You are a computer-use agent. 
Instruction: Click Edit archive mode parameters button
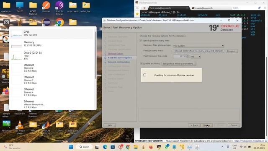179,64
